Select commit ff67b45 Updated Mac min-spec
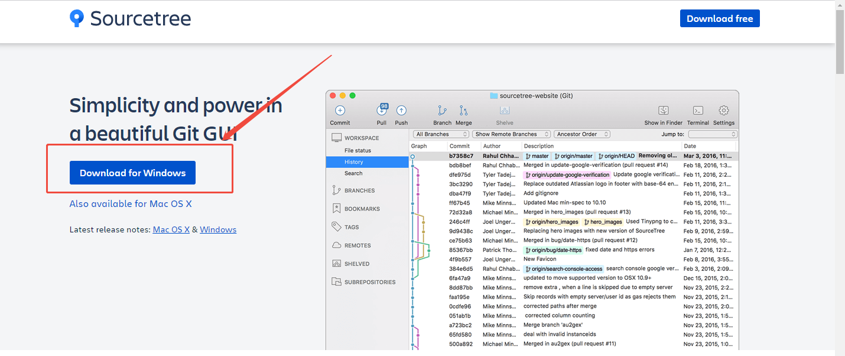Image resolution: width=845 pixels, height=356 pixels. click(x=574, y=203)
